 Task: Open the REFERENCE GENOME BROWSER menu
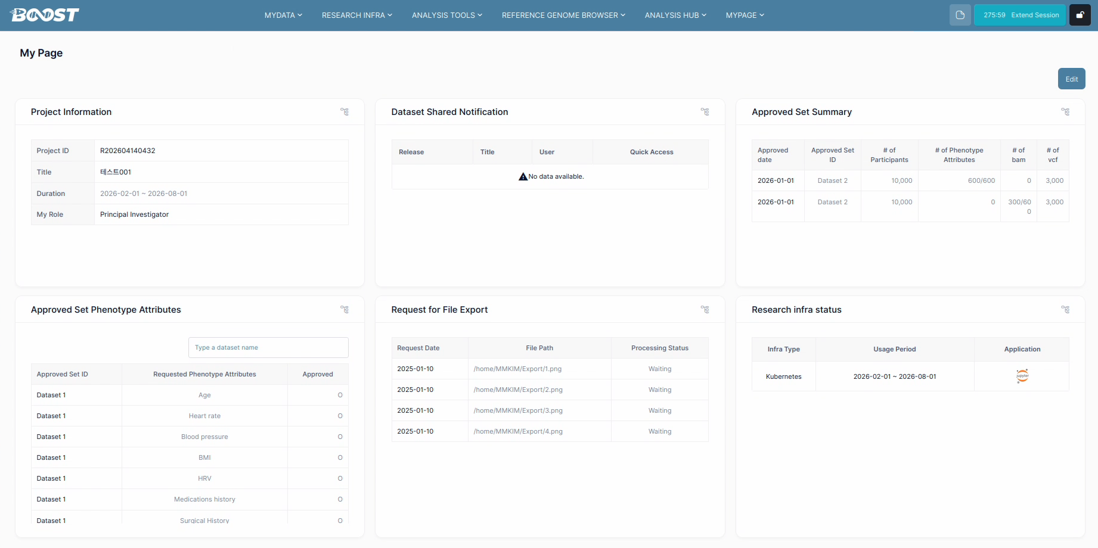click(563, 15)
